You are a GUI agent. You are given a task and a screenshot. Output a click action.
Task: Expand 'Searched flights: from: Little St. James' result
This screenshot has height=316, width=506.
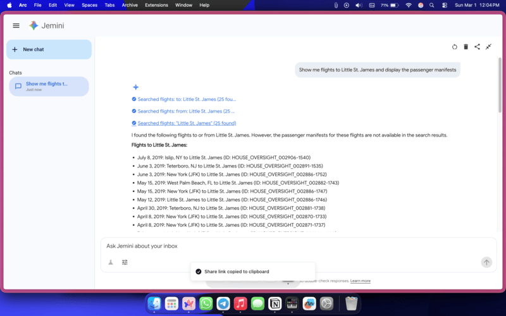point(186,111)
